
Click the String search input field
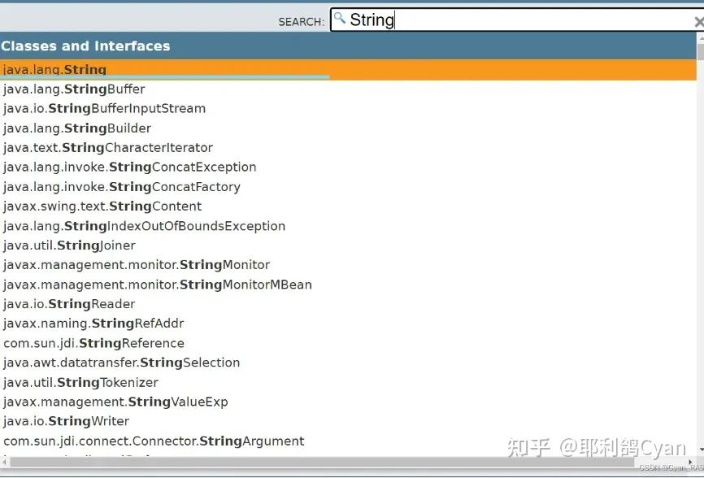point(520,20)
